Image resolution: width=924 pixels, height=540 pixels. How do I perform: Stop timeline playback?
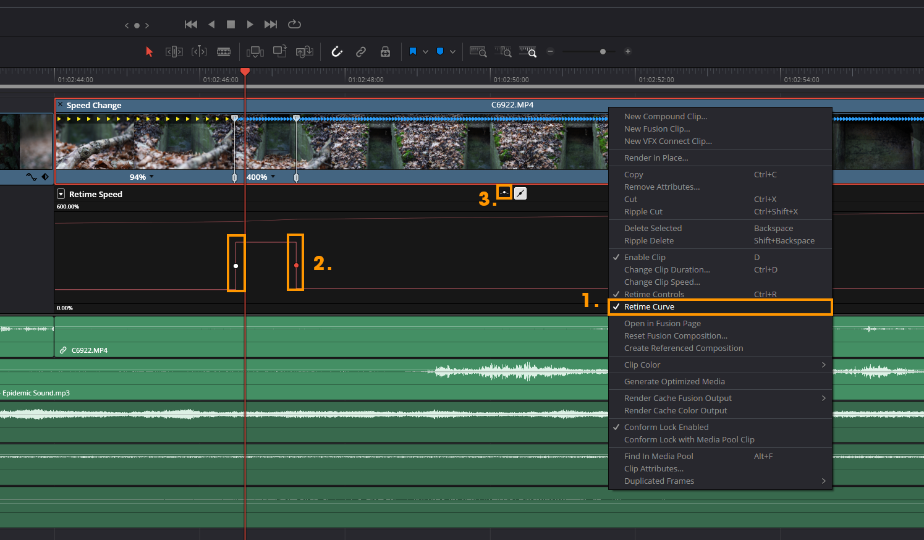click(231, 24)
